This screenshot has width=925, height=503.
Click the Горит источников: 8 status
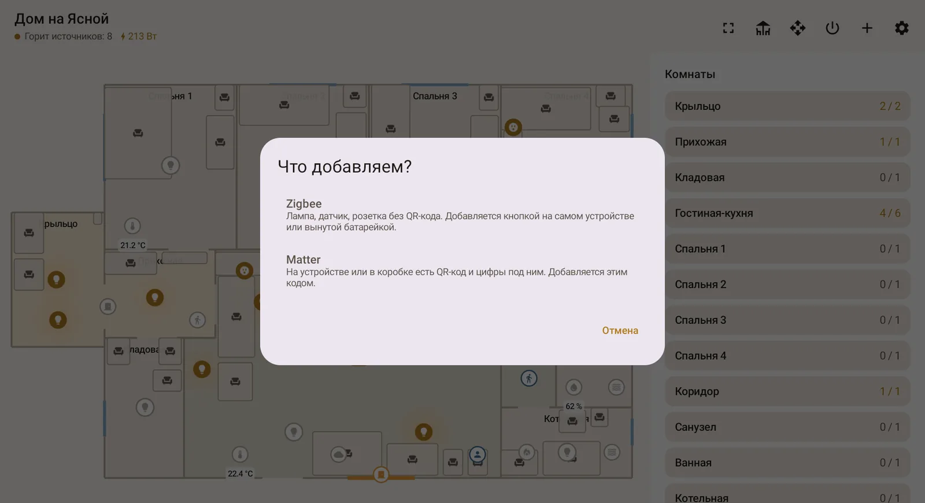tap(64, 36)
